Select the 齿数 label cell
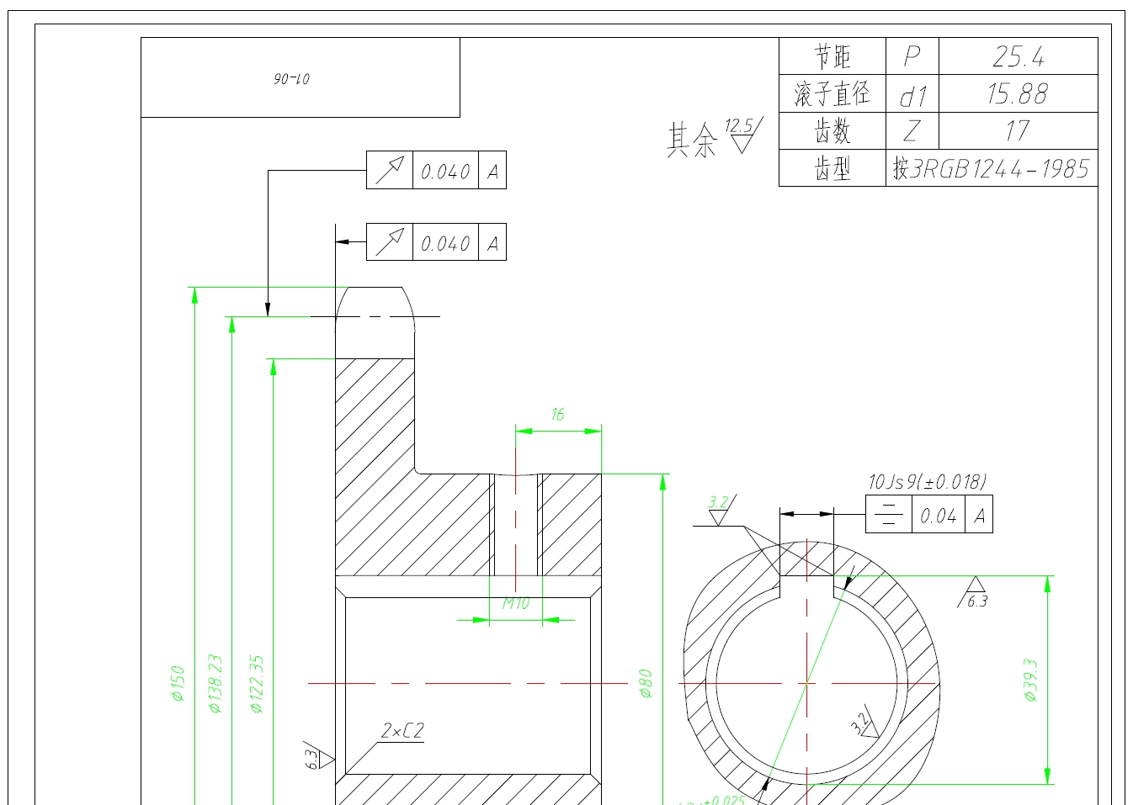 click(x=832, y=131)
